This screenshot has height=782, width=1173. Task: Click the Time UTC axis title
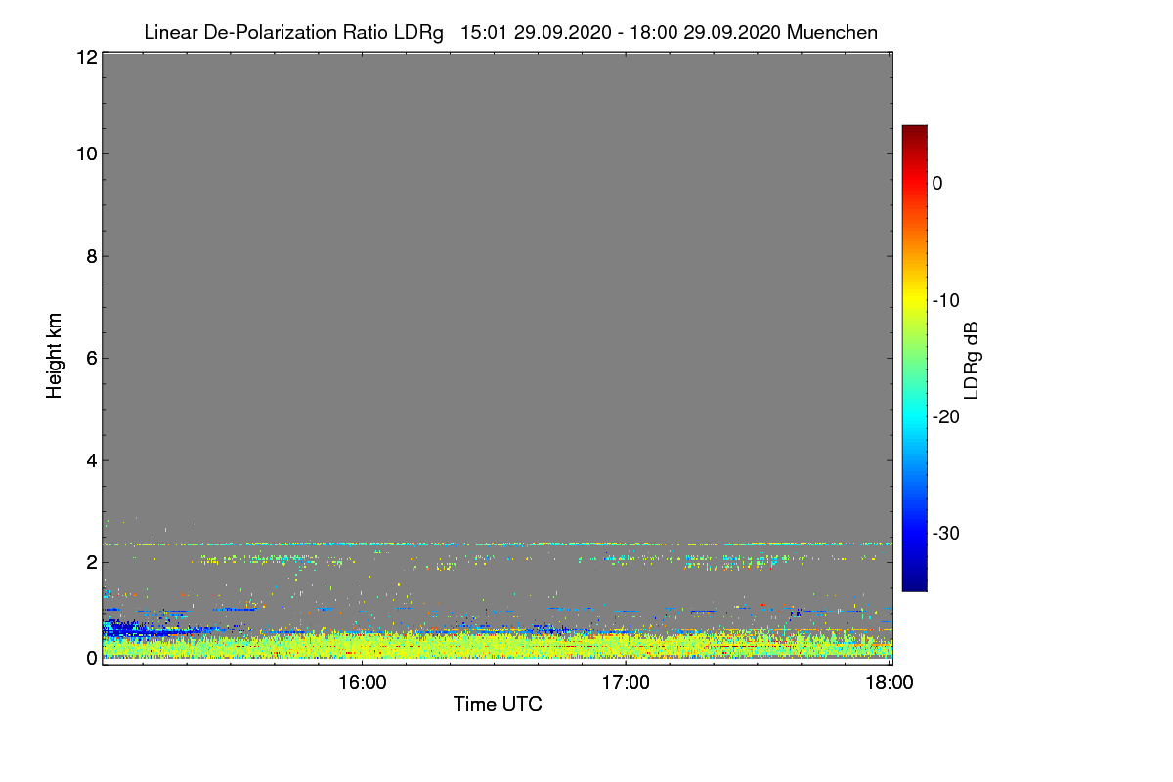[498, 704]
